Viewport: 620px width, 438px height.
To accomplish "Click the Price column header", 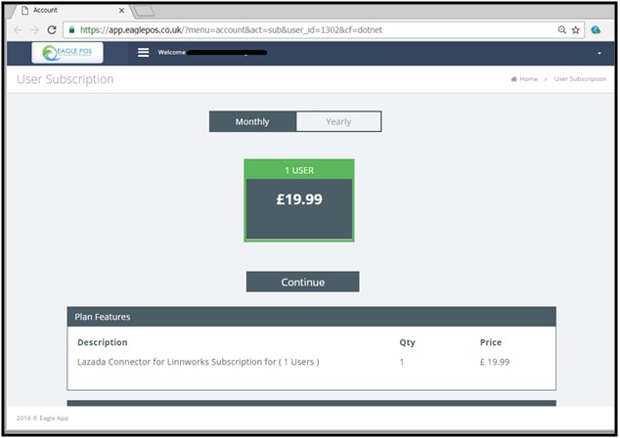I will coord(491,342).
